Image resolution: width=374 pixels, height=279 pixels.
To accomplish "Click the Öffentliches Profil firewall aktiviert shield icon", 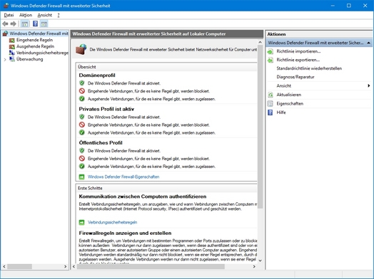I will click(x=82, y=151).
